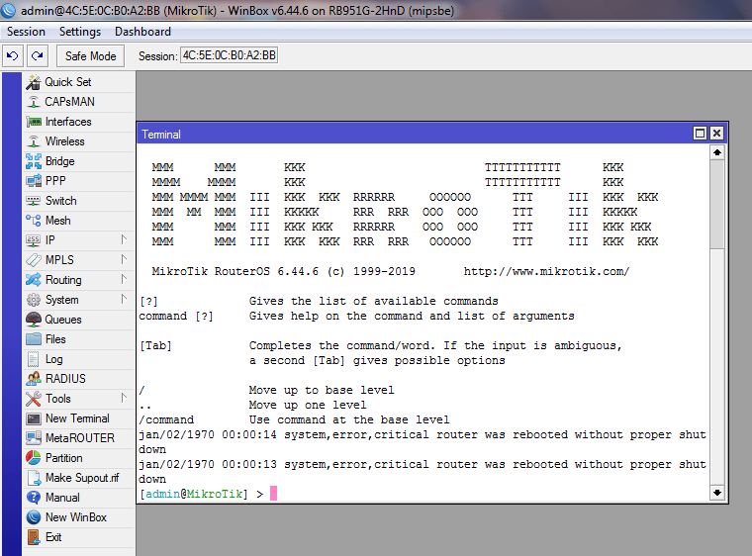Screen dimensions: 752x556
Task: Expand the Tools submenu arrow
Action: click(x=125, y=399)
